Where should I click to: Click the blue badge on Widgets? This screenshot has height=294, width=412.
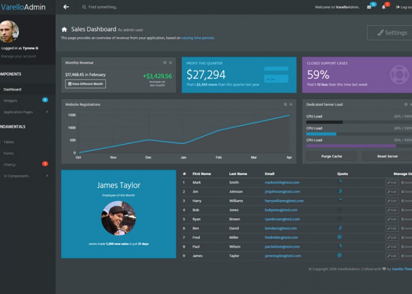[x=45, y=100]
